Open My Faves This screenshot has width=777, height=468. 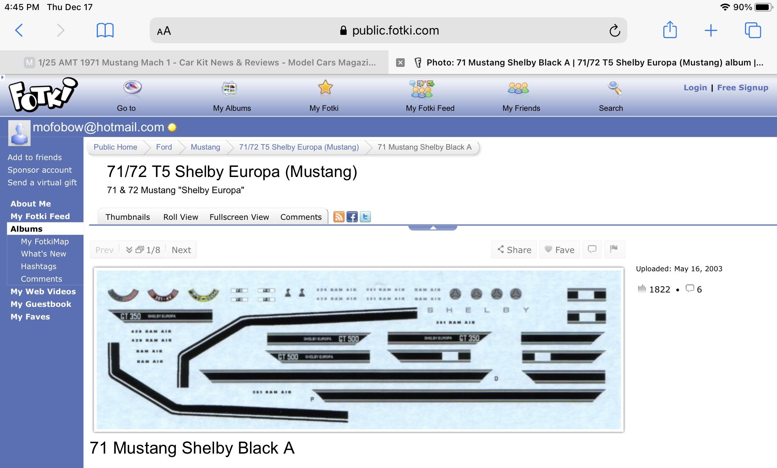[x=30, y=317]
